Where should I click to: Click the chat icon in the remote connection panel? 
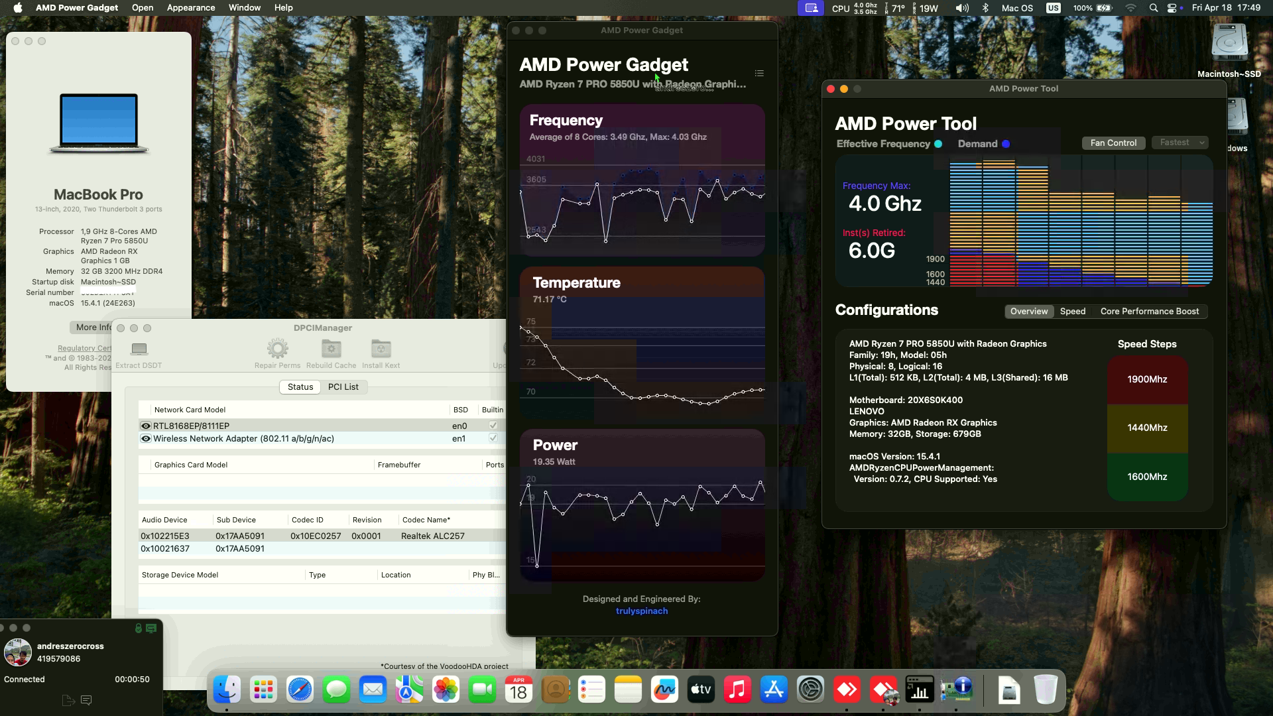[x=86, y=701]
